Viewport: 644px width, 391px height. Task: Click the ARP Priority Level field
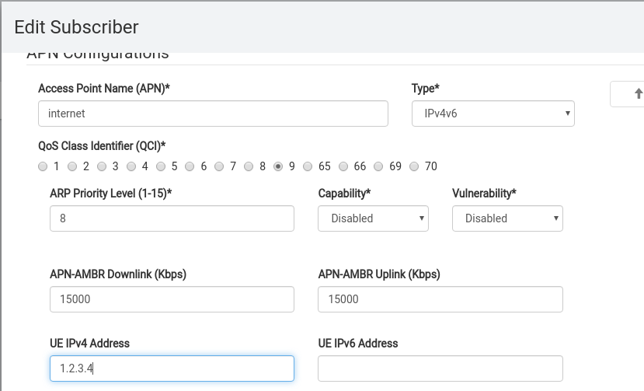coord(172,218)
